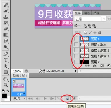Show layer 图层 2 visibility box
Image resolution: width=111 pixels, height=108 pixels.
point(76,62)
